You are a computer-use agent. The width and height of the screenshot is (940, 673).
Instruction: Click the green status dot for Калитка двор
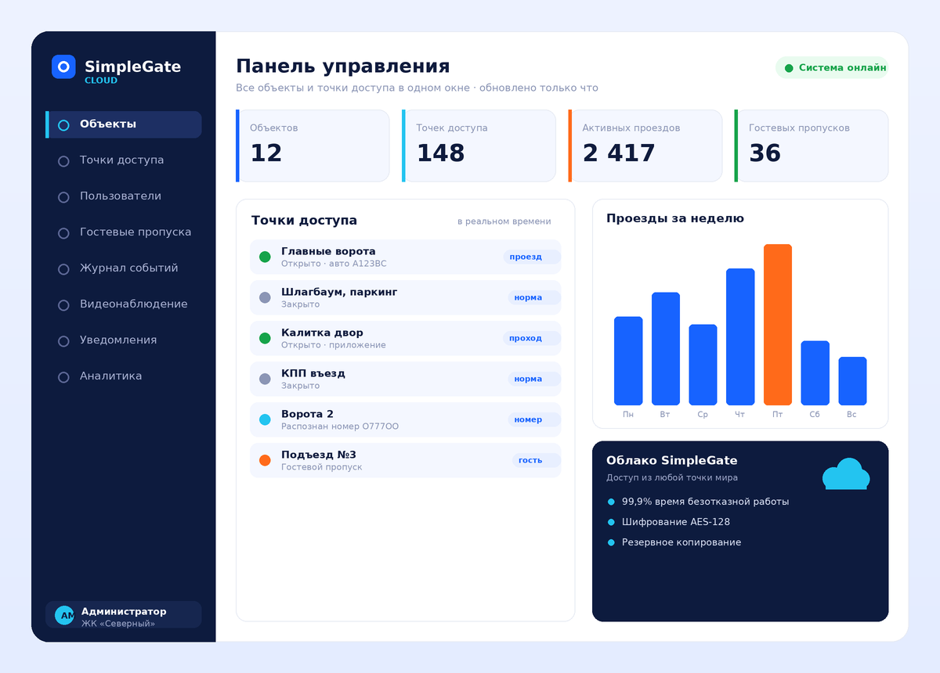(x=265, y=338)
